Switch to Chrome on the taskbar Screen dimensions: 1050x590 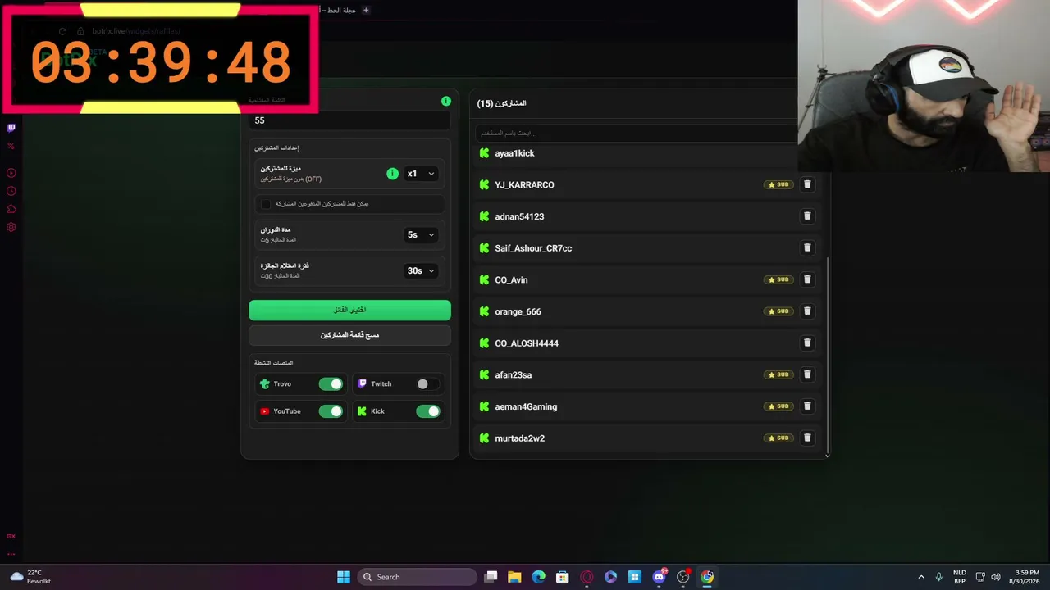pyautogui.click(x=707, y=577)
